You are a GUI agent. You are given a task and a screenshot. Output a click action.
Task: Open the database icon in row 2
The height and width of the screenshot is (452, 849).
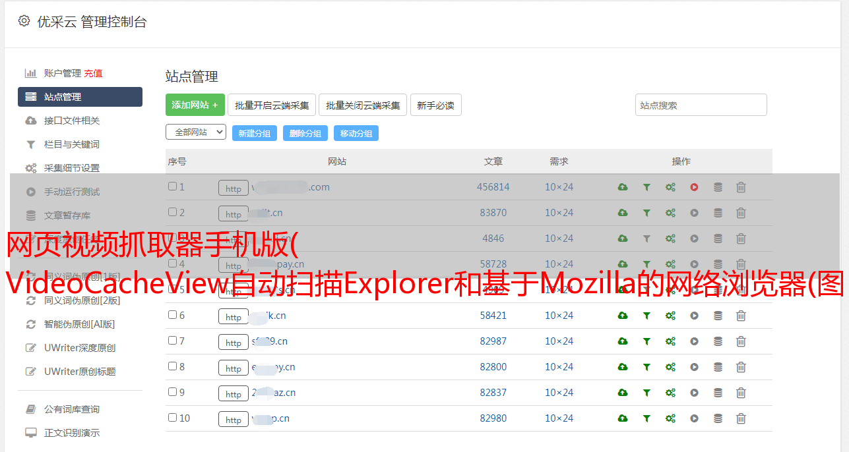pyautogui.click(x=718, y=213)
